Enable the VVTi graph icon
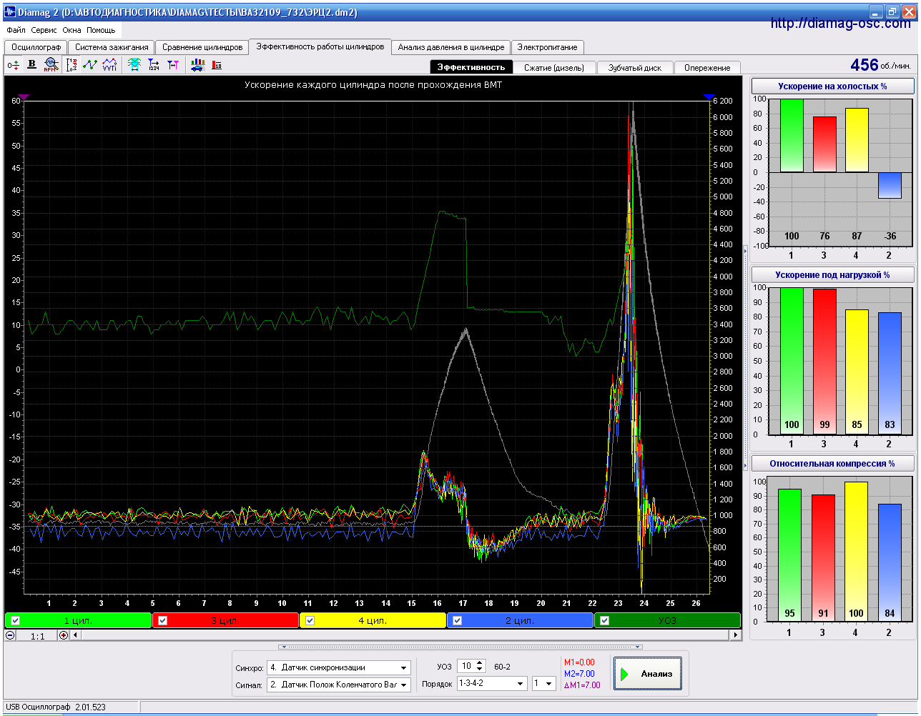This screenshot has width=921, height=716. [109, 65]
